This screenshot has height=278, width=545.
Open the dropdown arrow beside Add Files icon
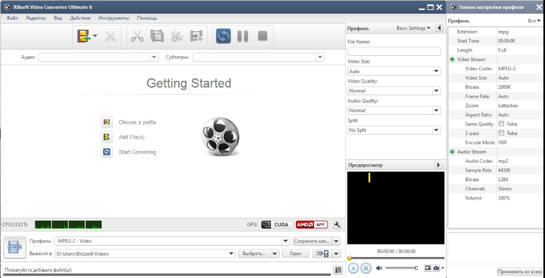[x=95, y=36]
